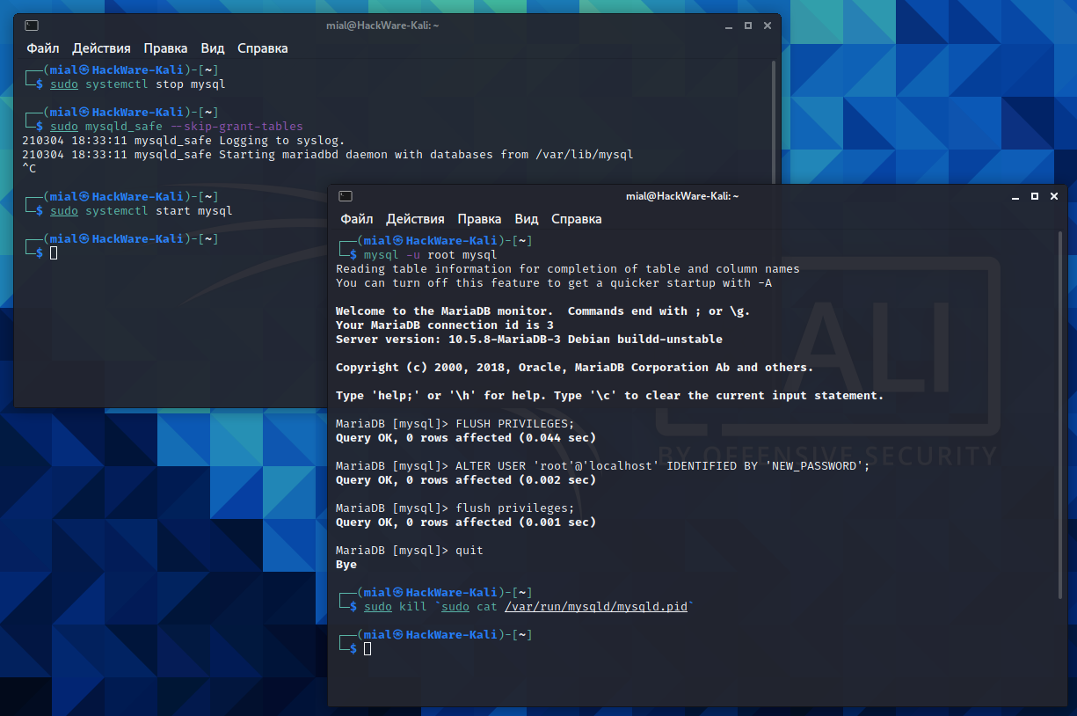The height and width of the screenshot is (716, 1077).
Task: Open Действия menu in back terminal window
Action: pos(101,48)
